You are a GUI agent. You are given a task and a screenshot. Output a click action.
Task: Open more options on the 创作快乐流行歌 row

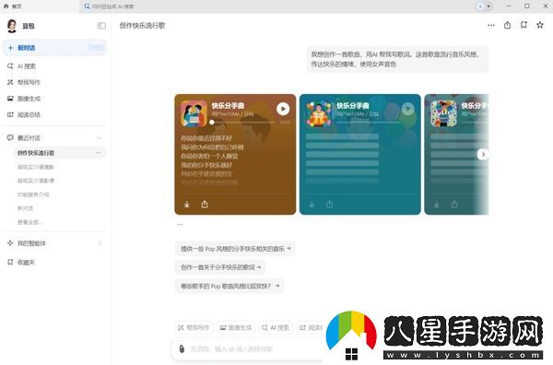(99, 153)
